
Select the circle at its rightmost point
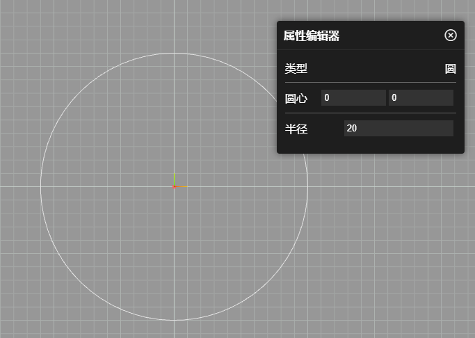(307, 186)
